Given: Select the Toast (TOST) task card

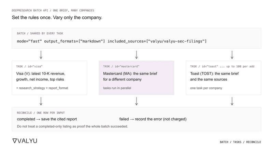Looking at the screenshot, I should 224,78.
